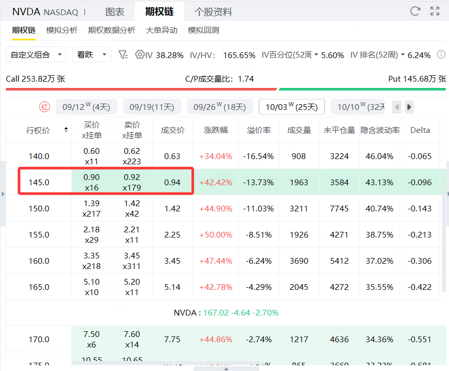Click the 买价x挂单 column header

tap(92, 130)
